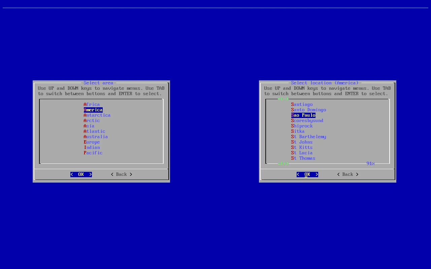This screenshot has width=431, height=269.
Task: Select Sitka in the location list
Action: (x=298, y=131)
